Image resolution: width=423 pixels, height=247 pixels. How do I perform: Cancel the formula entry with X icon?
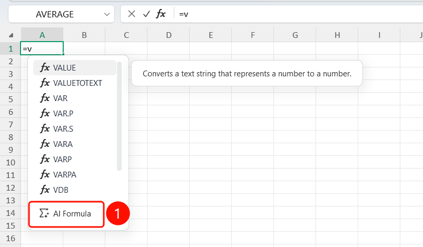pos(131,14)
